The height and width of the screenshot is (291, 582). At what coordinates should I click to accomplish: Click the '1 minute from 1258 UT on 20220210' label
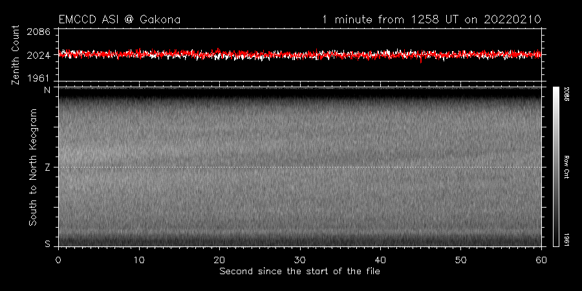click(x=431, y=19)
